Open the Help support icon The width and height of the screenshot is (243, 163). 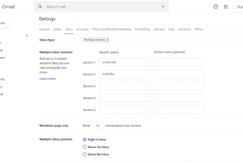(x=216, y=7)
